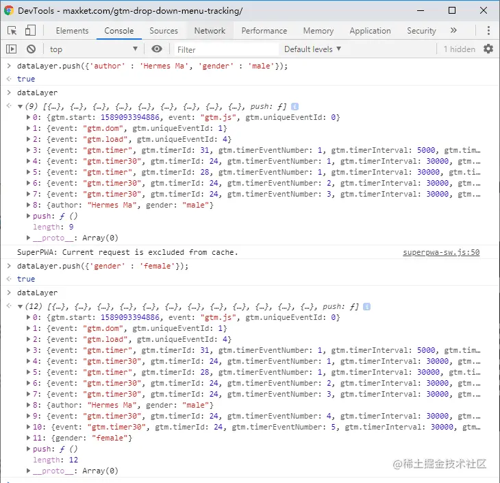Show the console sidebar icon
500x483 pixels.
coord(11,49)
